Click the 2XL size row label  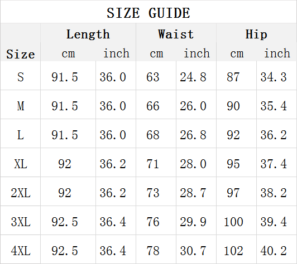tap(21, 193)
